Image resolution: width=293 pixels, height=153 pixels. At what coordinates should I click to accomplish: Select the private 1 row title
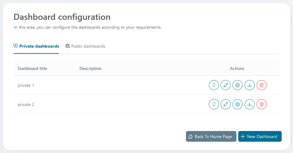26,85
